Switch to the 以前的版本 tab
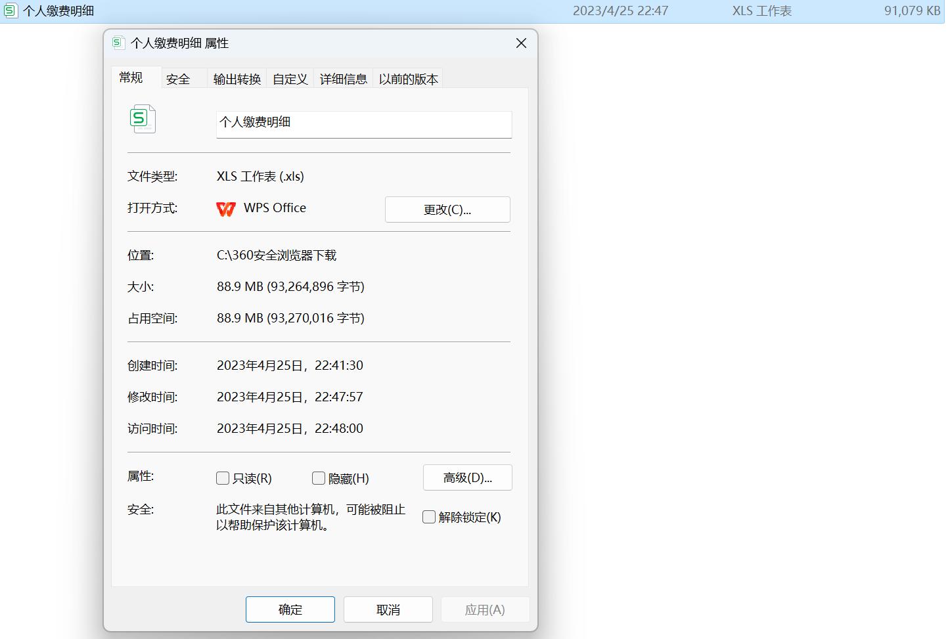Viewport: 950px width, 639px height. coord(407,78)
